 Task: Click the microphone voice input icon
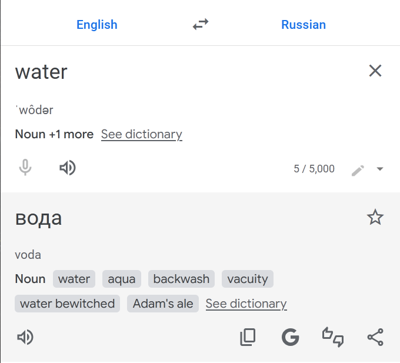tap(25, 168)
